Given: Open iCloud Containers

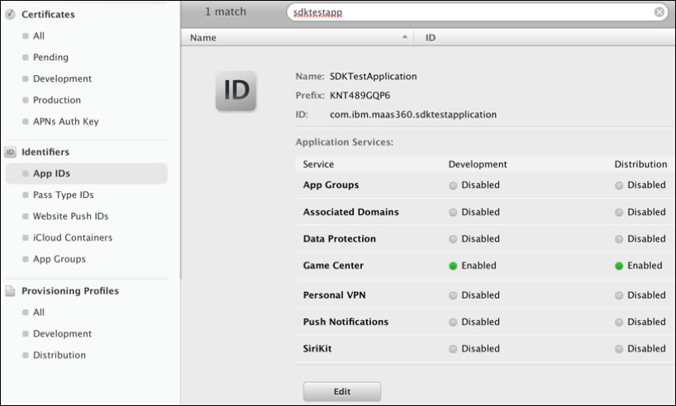Looking at the screenshot, I should (x=73, y=238).
